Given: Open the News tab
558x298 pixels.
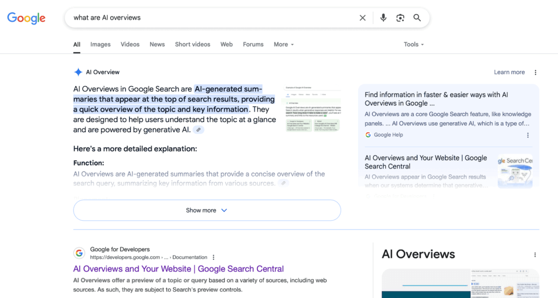Looking at the screenshot, I should pos(157,45).
